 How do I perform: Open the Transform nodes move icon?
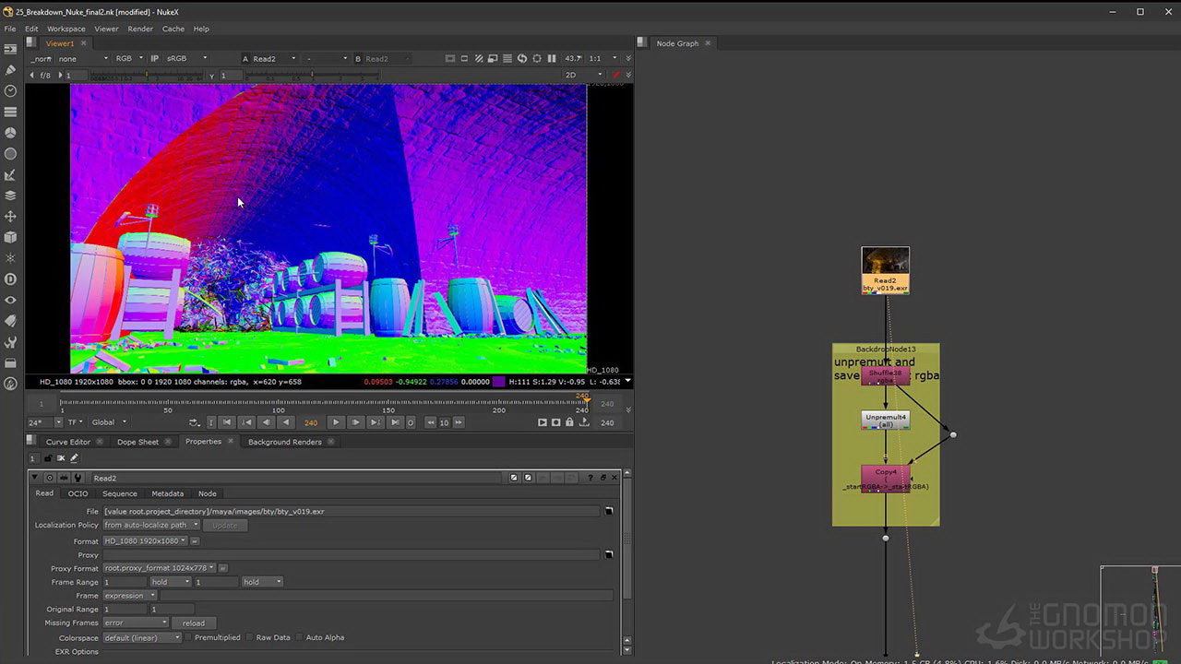pyautogui.click(x=10, y=216)
